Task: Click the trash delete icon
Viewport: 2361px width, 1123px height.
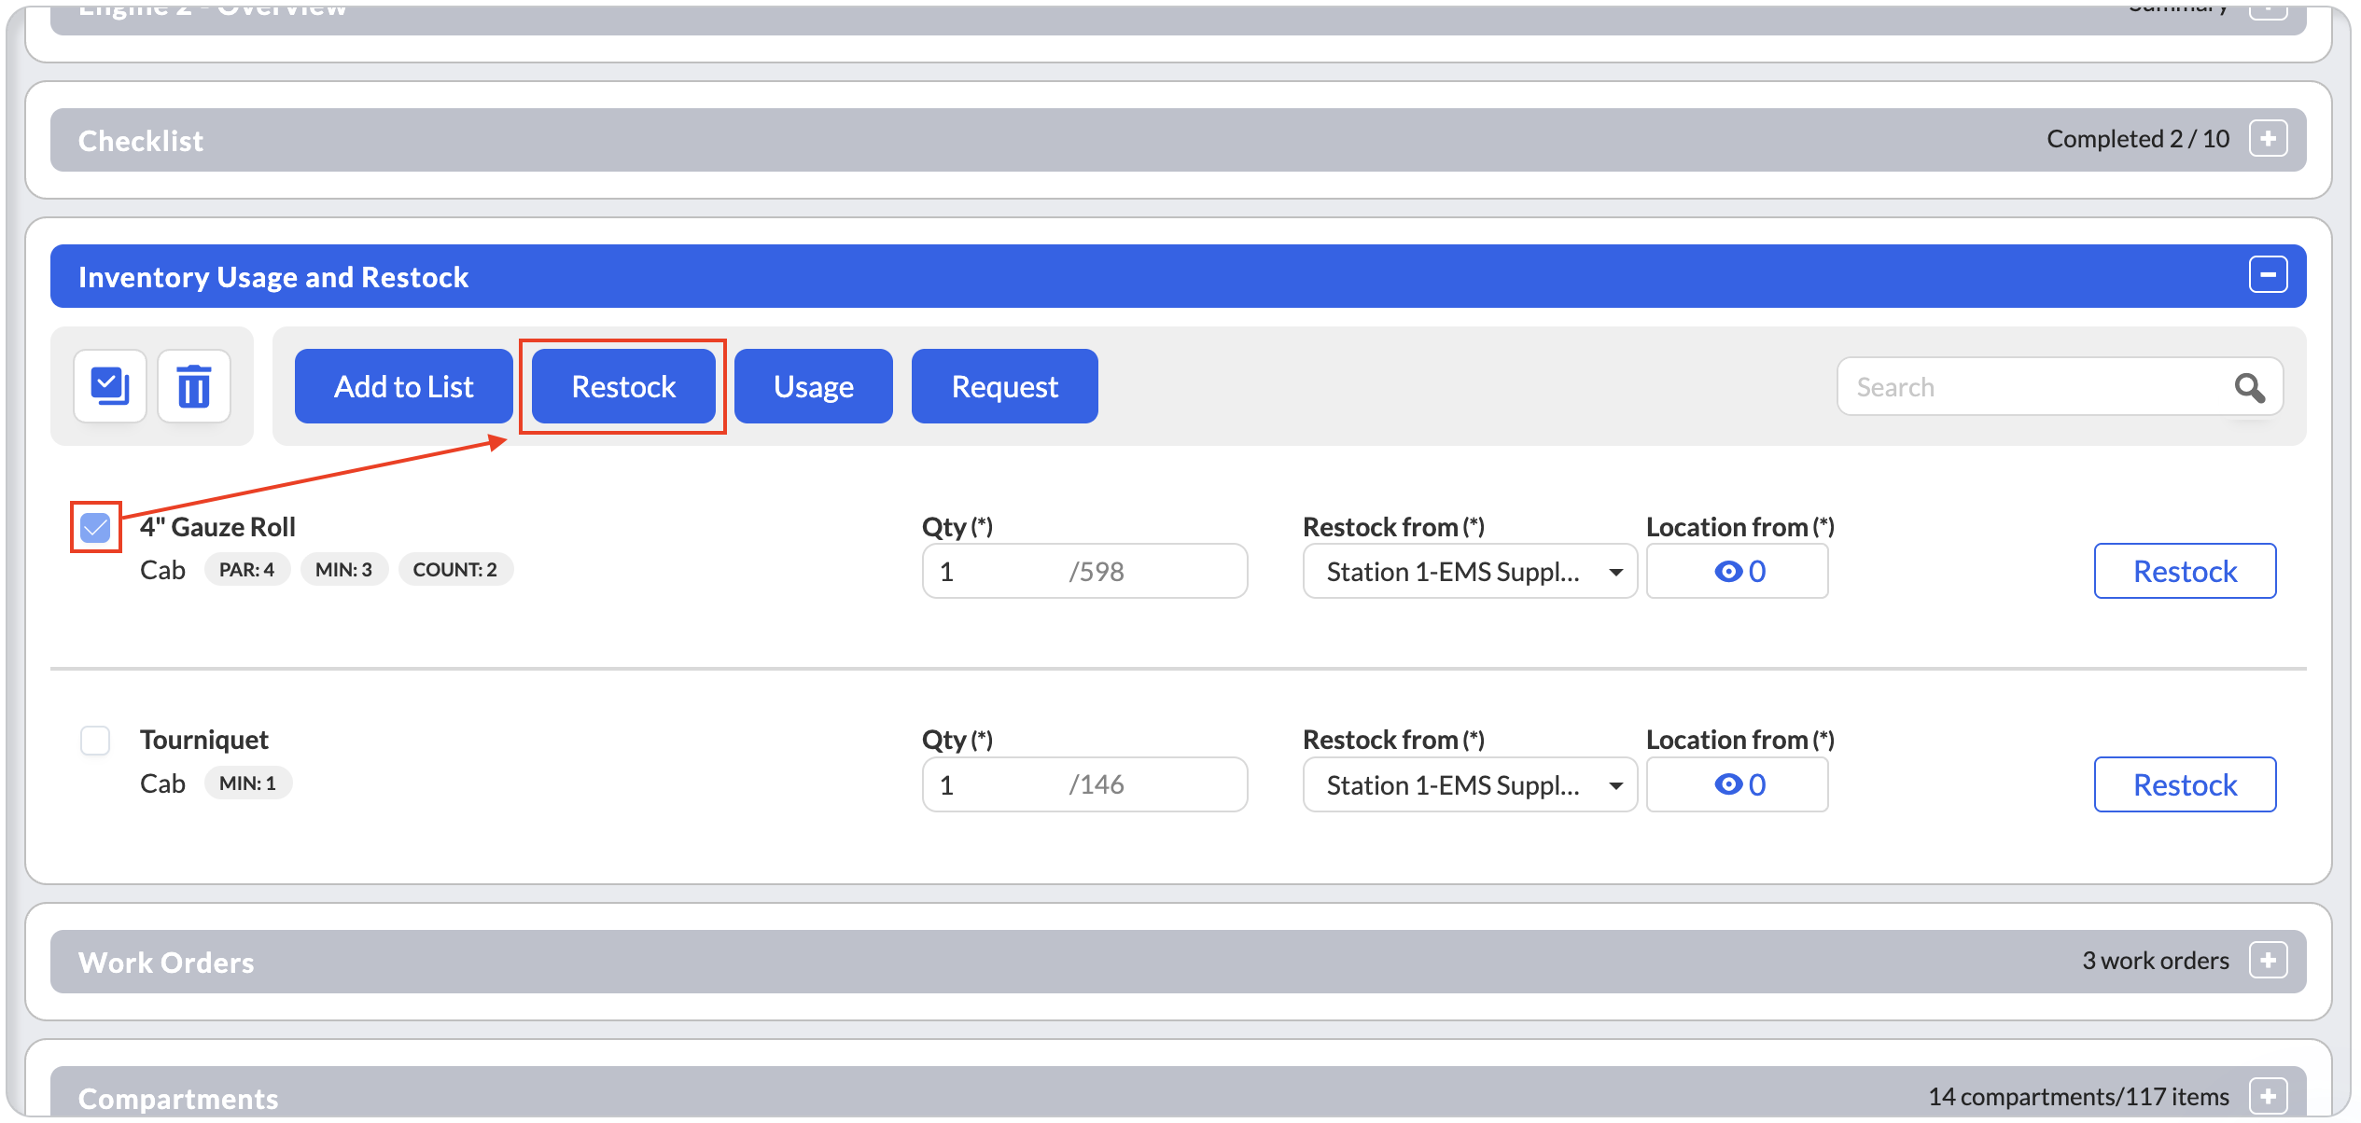Action: (194, 386)
